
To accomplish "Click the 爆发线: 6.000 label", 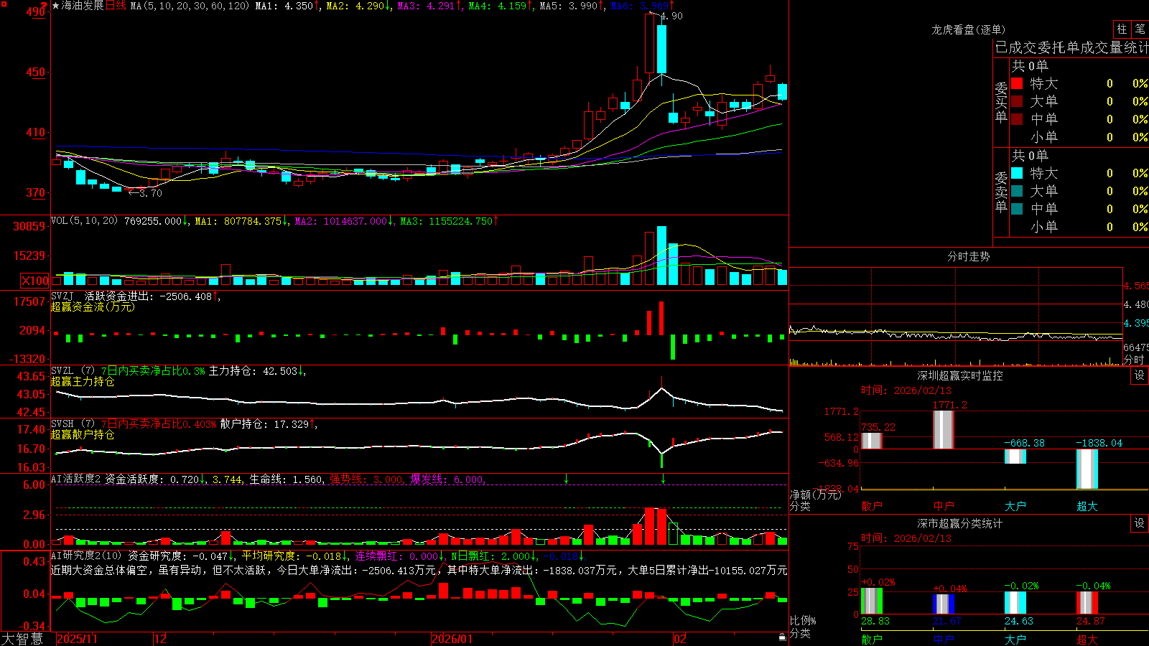I will [x=447, y=479].
